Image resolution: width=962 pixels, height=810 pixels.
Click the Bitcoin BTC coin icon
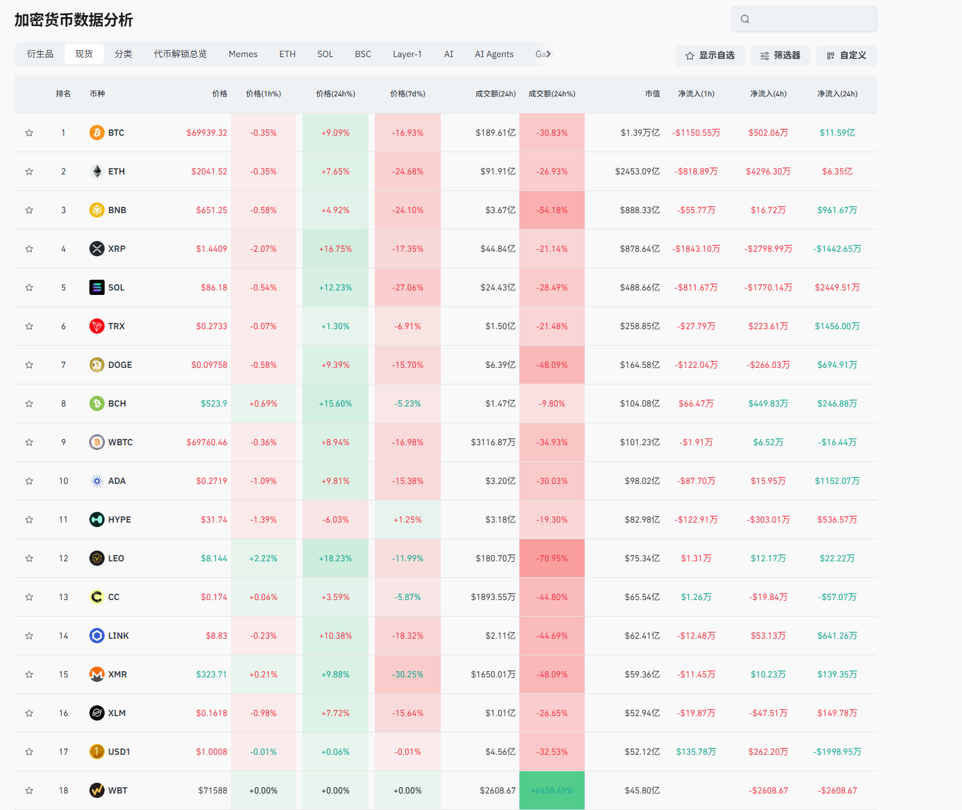coord(96,133)
